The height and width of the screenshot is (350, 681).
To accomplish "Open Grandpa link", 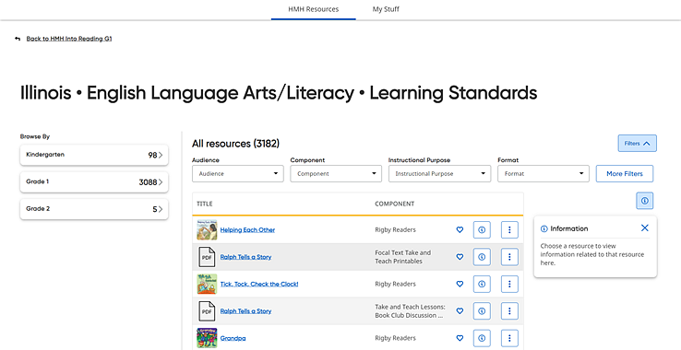I will [x=233, y=338].
